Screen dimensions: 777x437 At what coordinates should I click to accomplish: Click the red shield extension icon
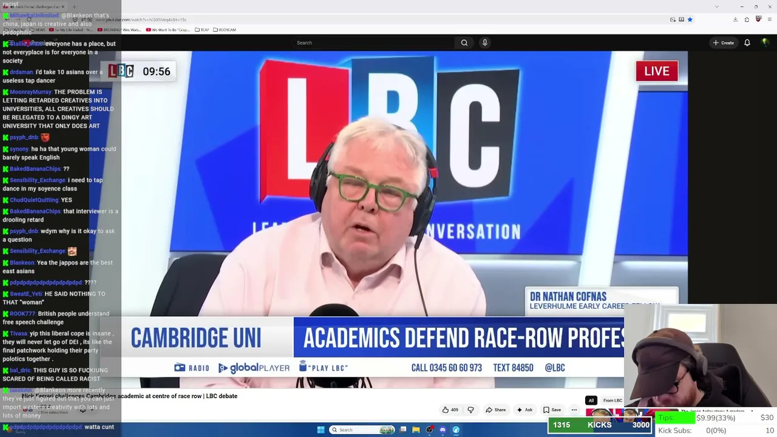(x=758, y=19)
